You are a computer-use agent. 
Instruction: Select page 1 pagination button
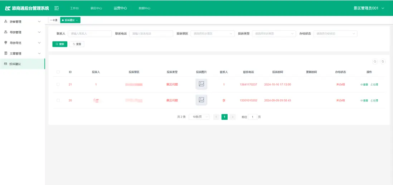click(x=224, y=117)
